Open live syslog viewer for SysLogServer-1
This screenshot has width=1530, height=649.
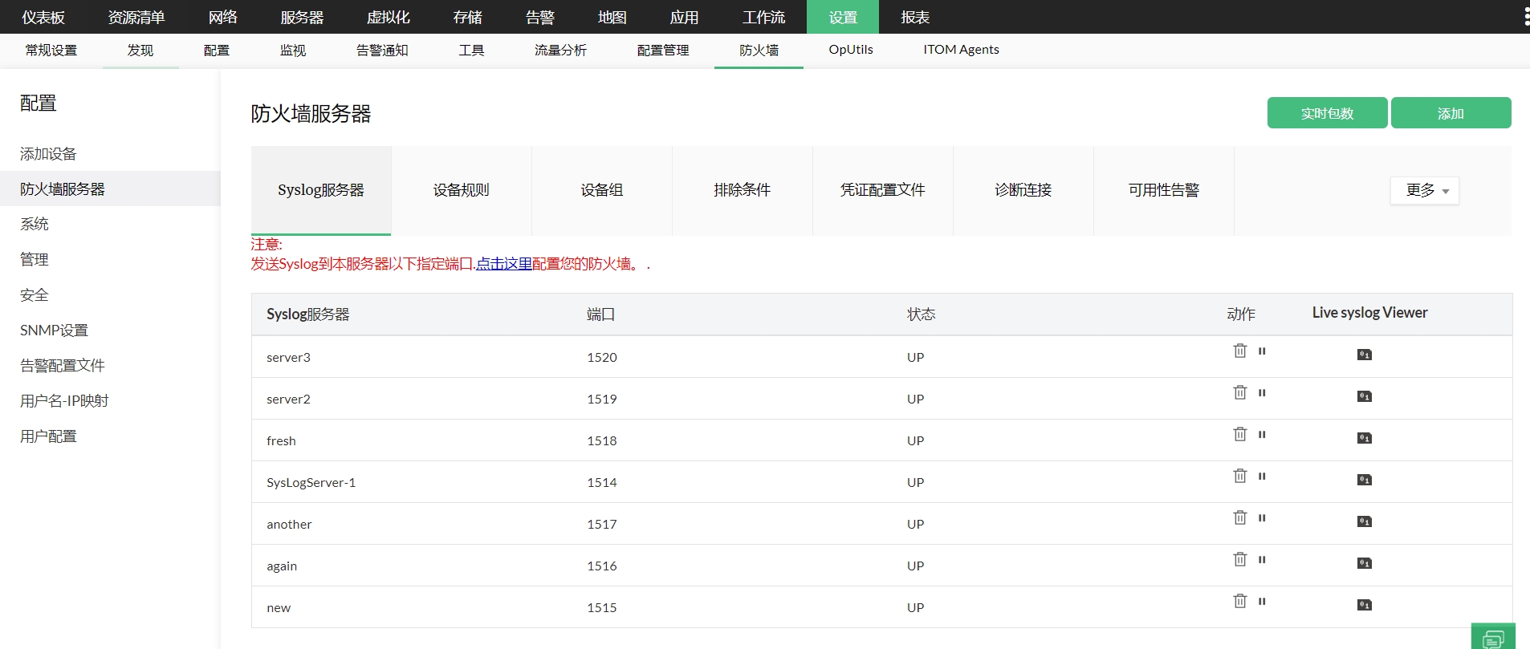click(x=1364, y=480)
